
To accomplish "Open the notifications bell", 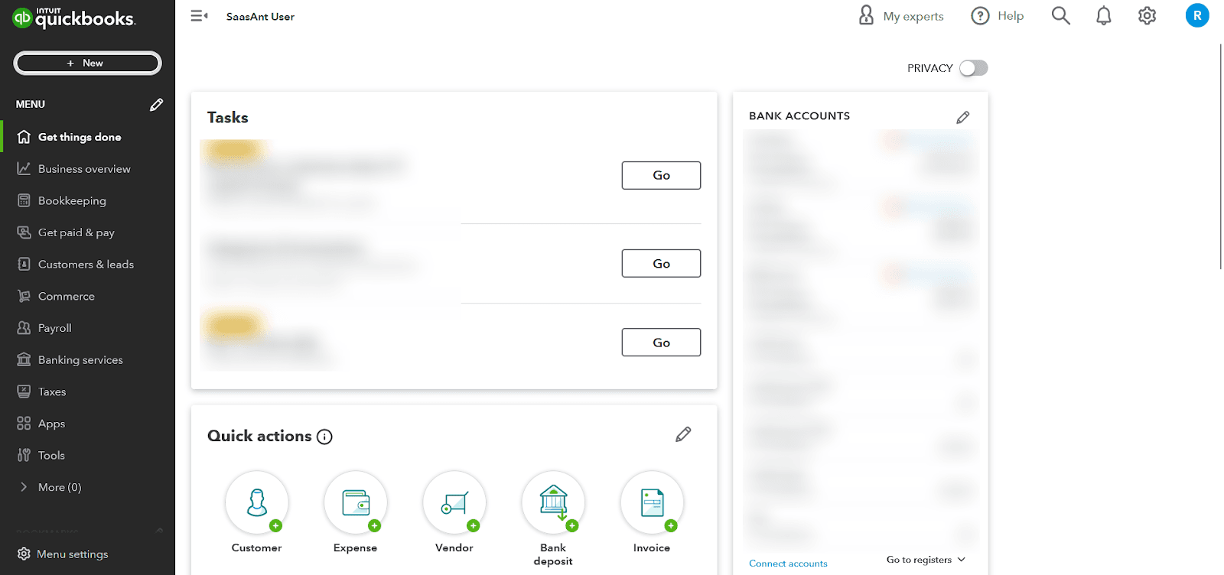I will 1103,16.
